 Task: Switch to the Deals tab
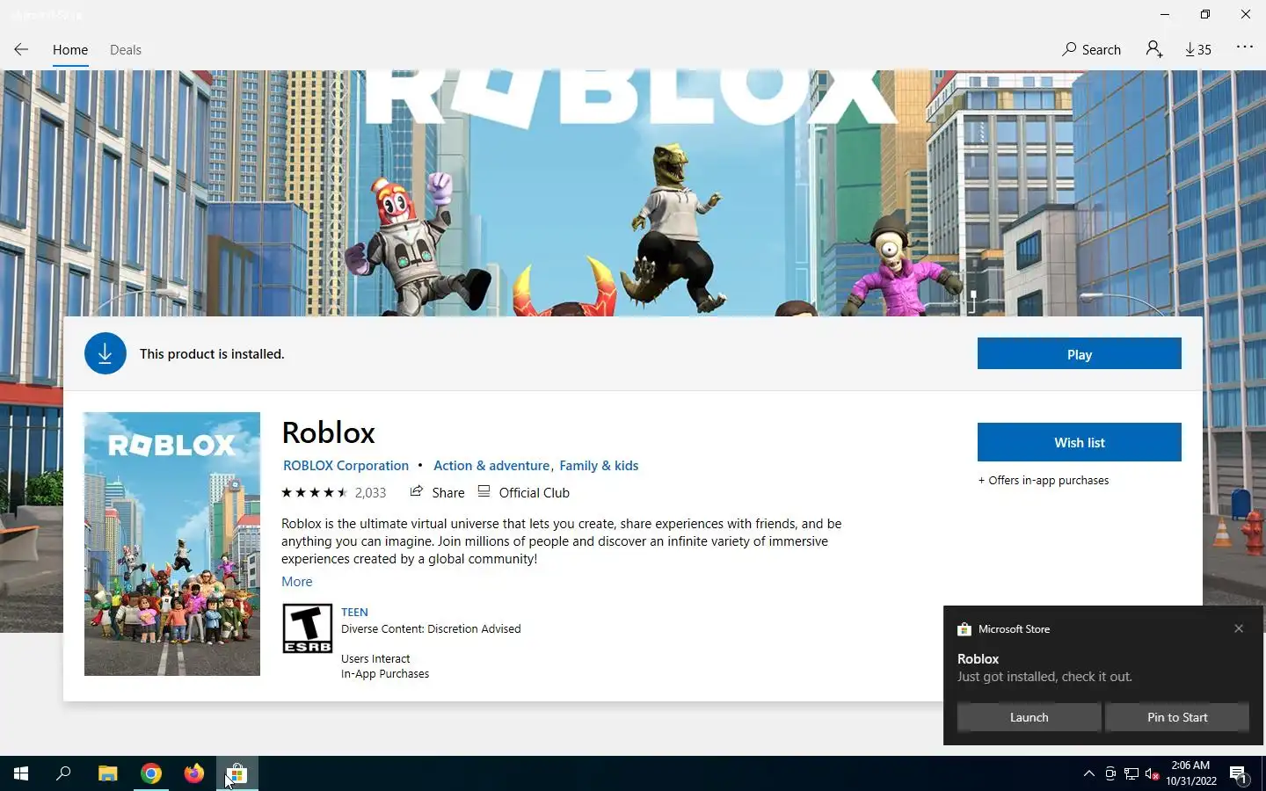pyautogui.click(x=126, y=50)
